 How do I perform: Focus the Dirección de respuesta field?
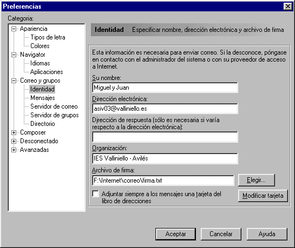(x=165, y=137)
